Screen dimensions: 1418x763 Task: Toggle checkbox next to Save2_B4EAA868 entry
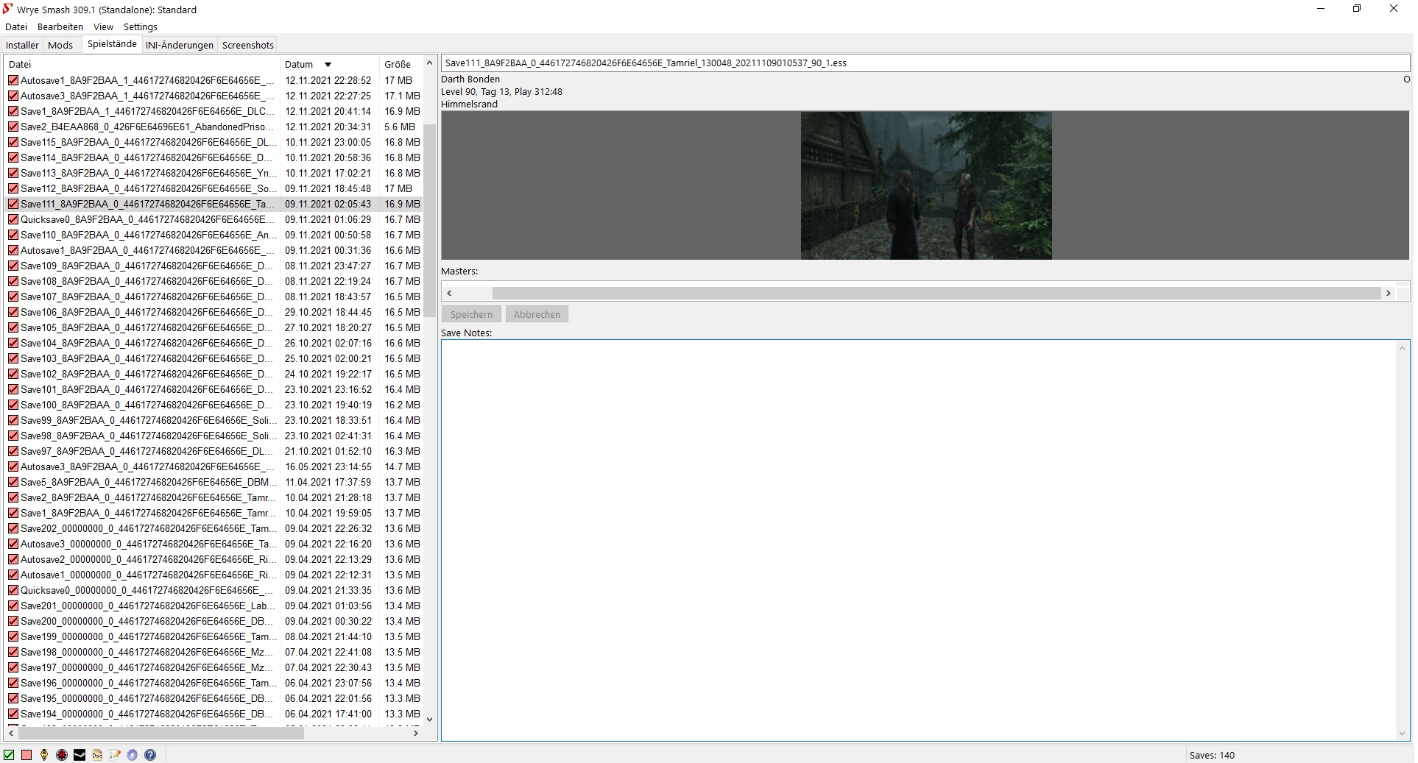tap(13, 127)
